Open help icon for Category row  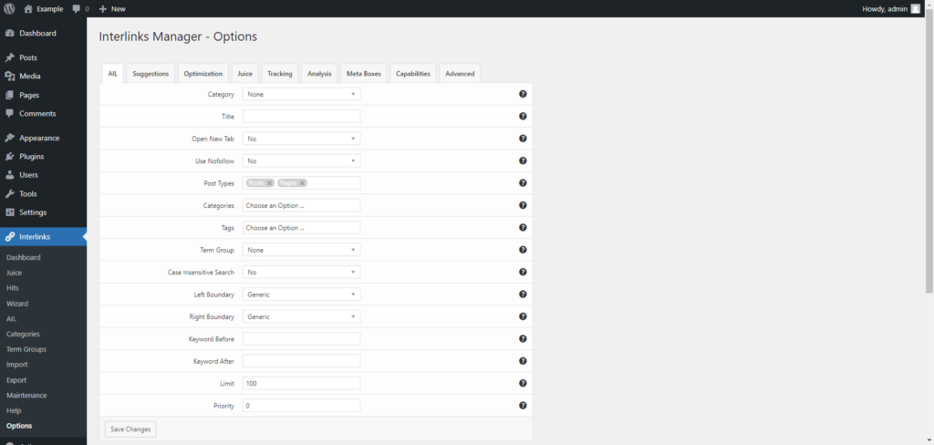coord(523,94)
